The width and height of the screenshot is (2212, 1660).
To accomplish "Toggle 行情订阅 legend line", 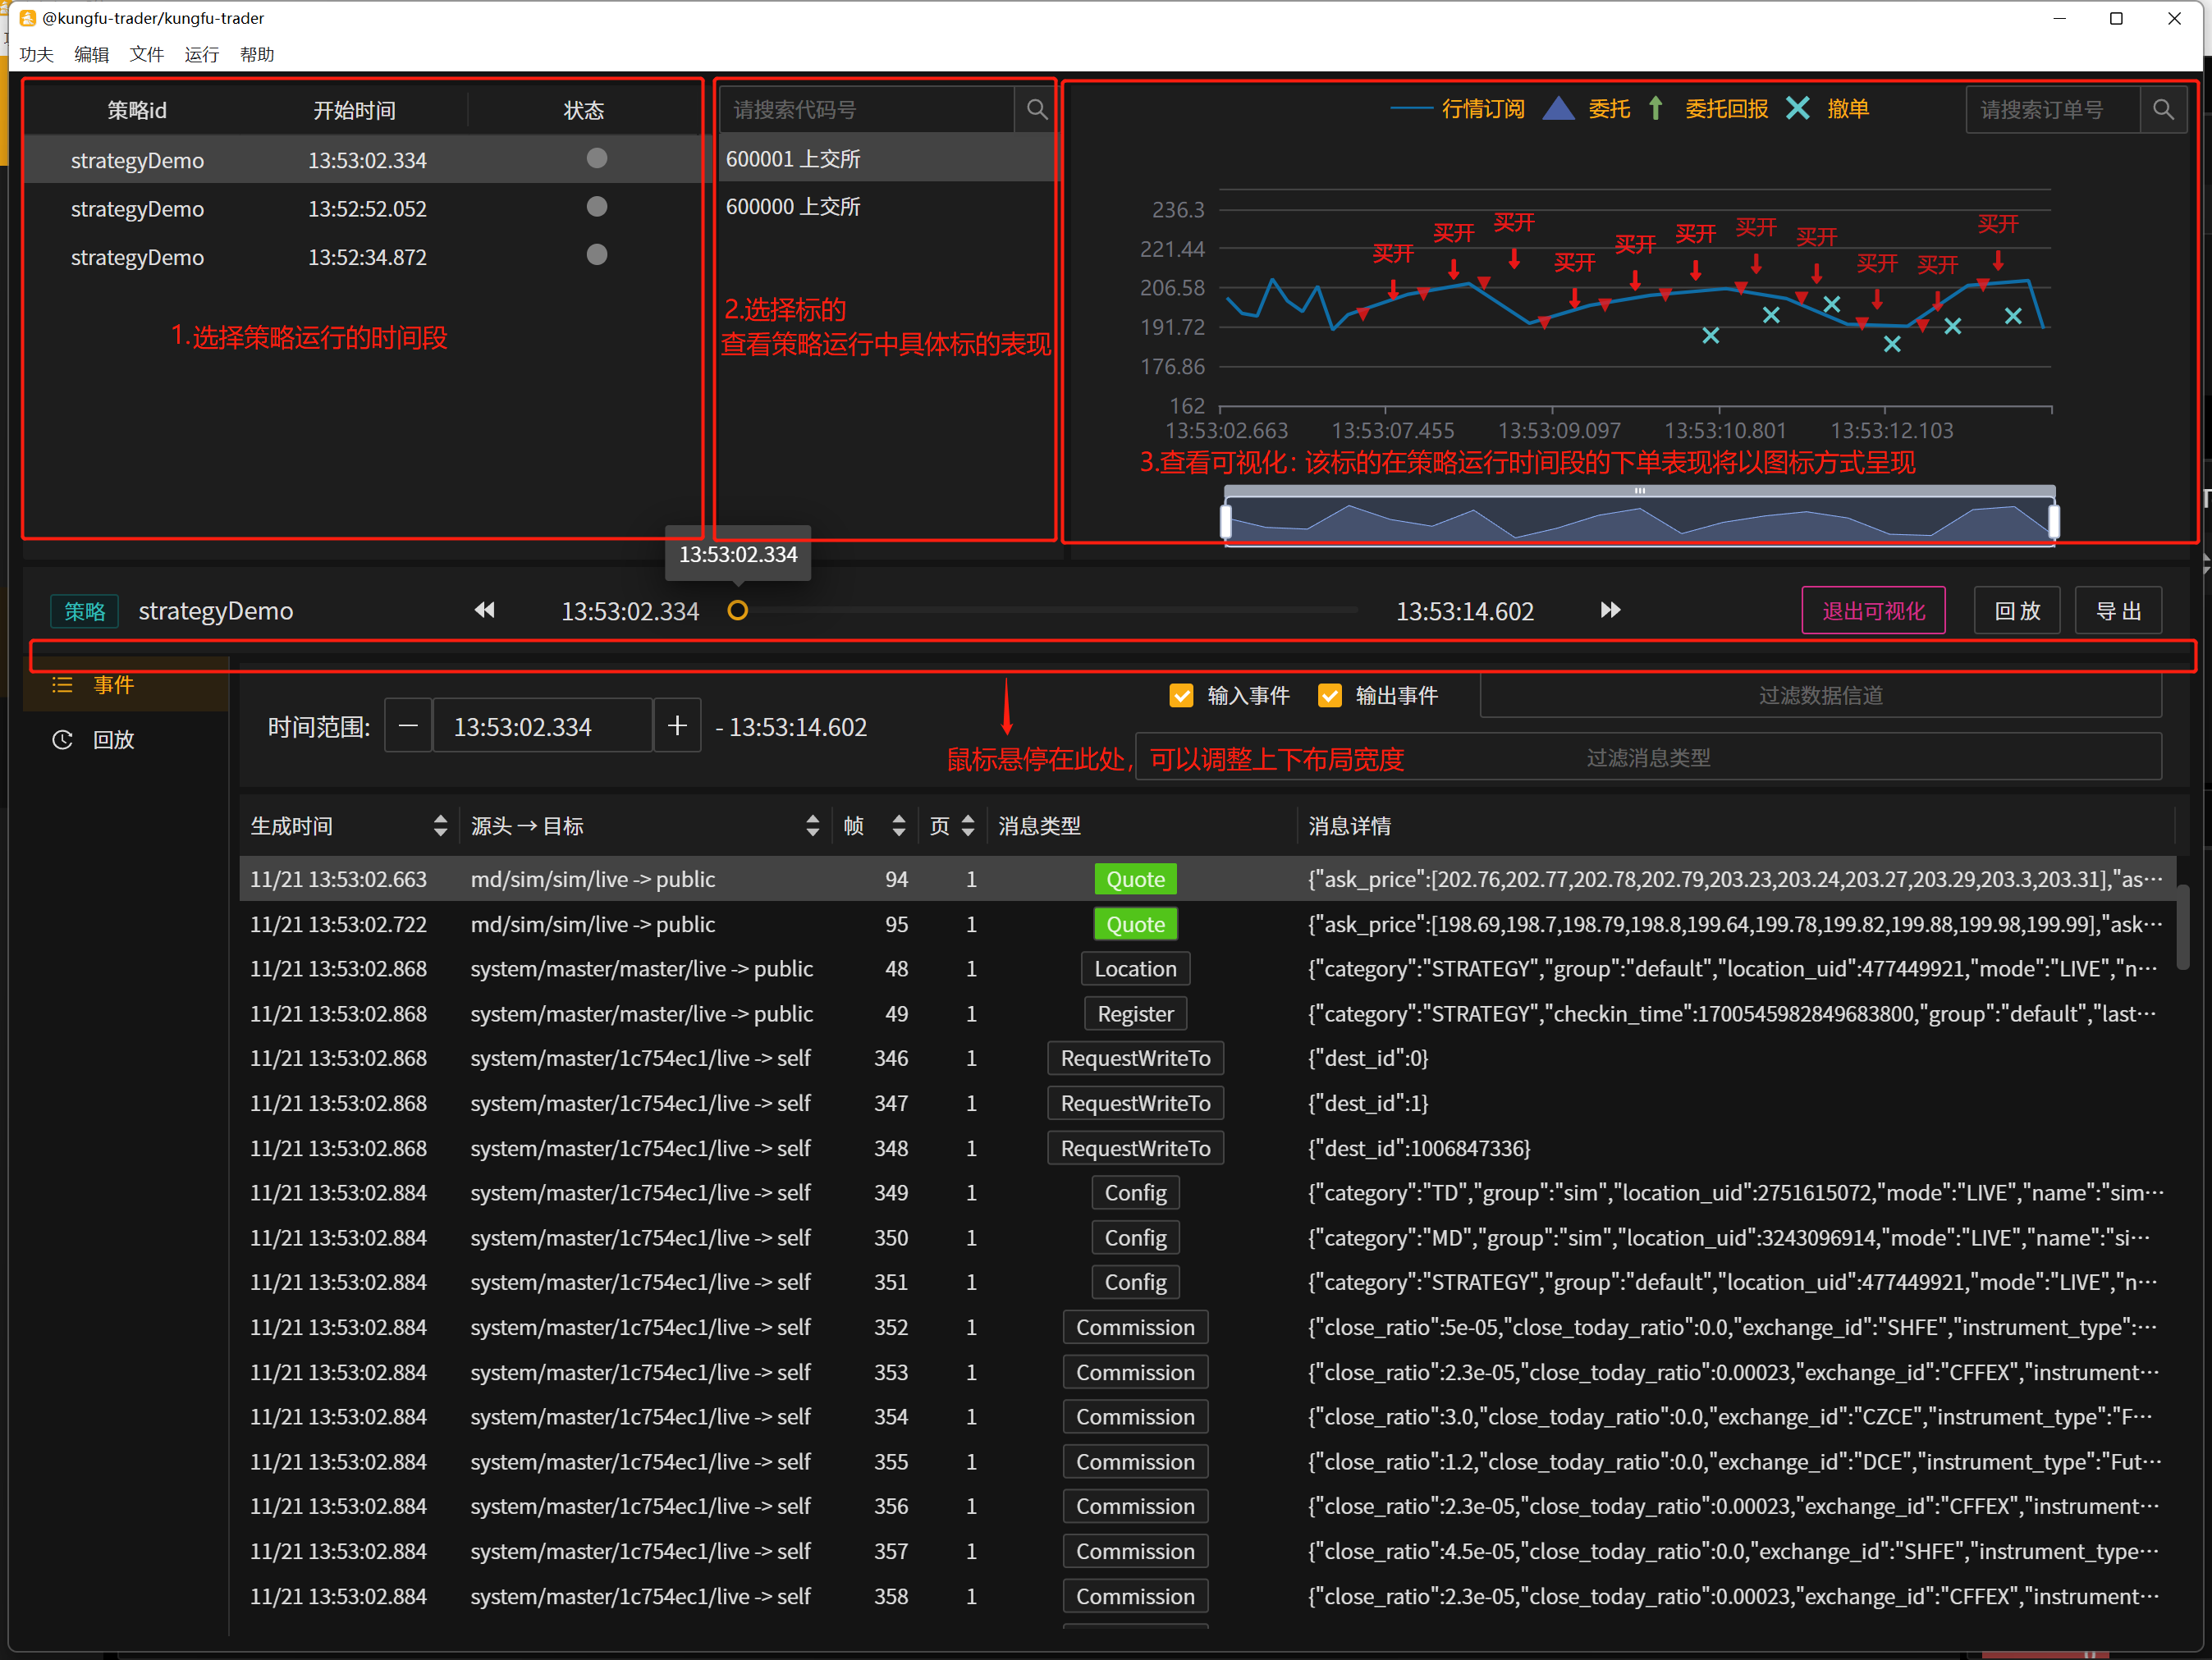I will click(1412, 108).
